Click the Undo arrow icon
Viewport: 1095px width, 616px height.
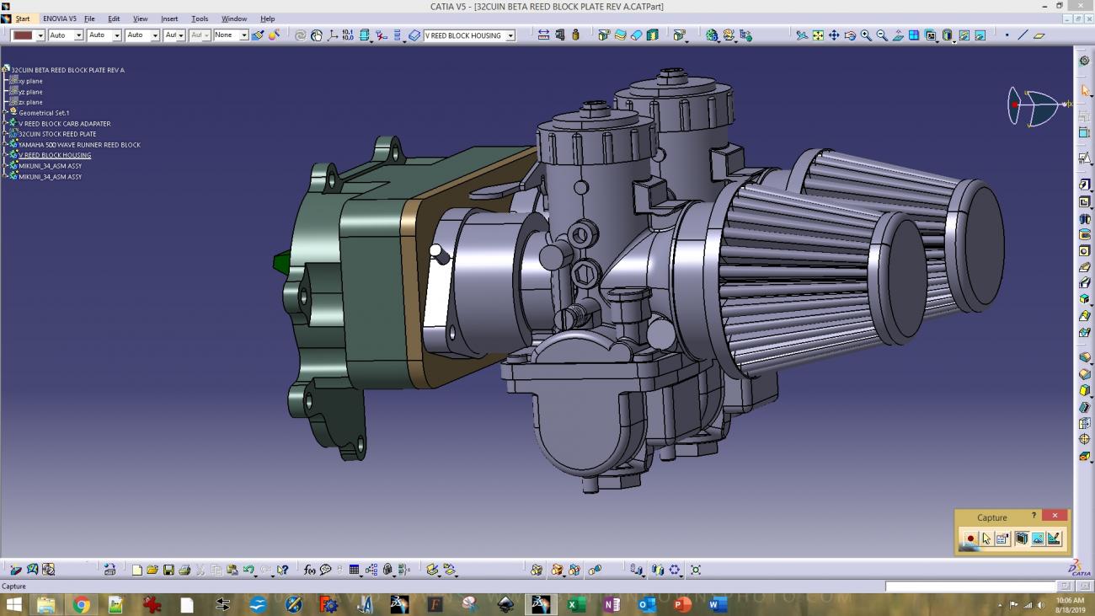[x=248, y=570]
